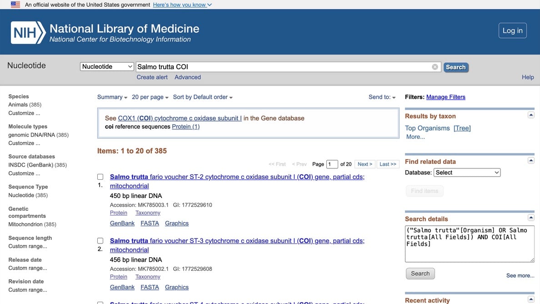The height and width of the screenshot is (304, 540).
Task: Click the Search details query textarea
Action: click(x=470, y=243)
